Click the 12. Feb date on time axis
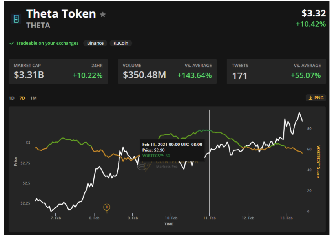The height and width of the screenshot is (238, 332). click(x=248, y=218)
